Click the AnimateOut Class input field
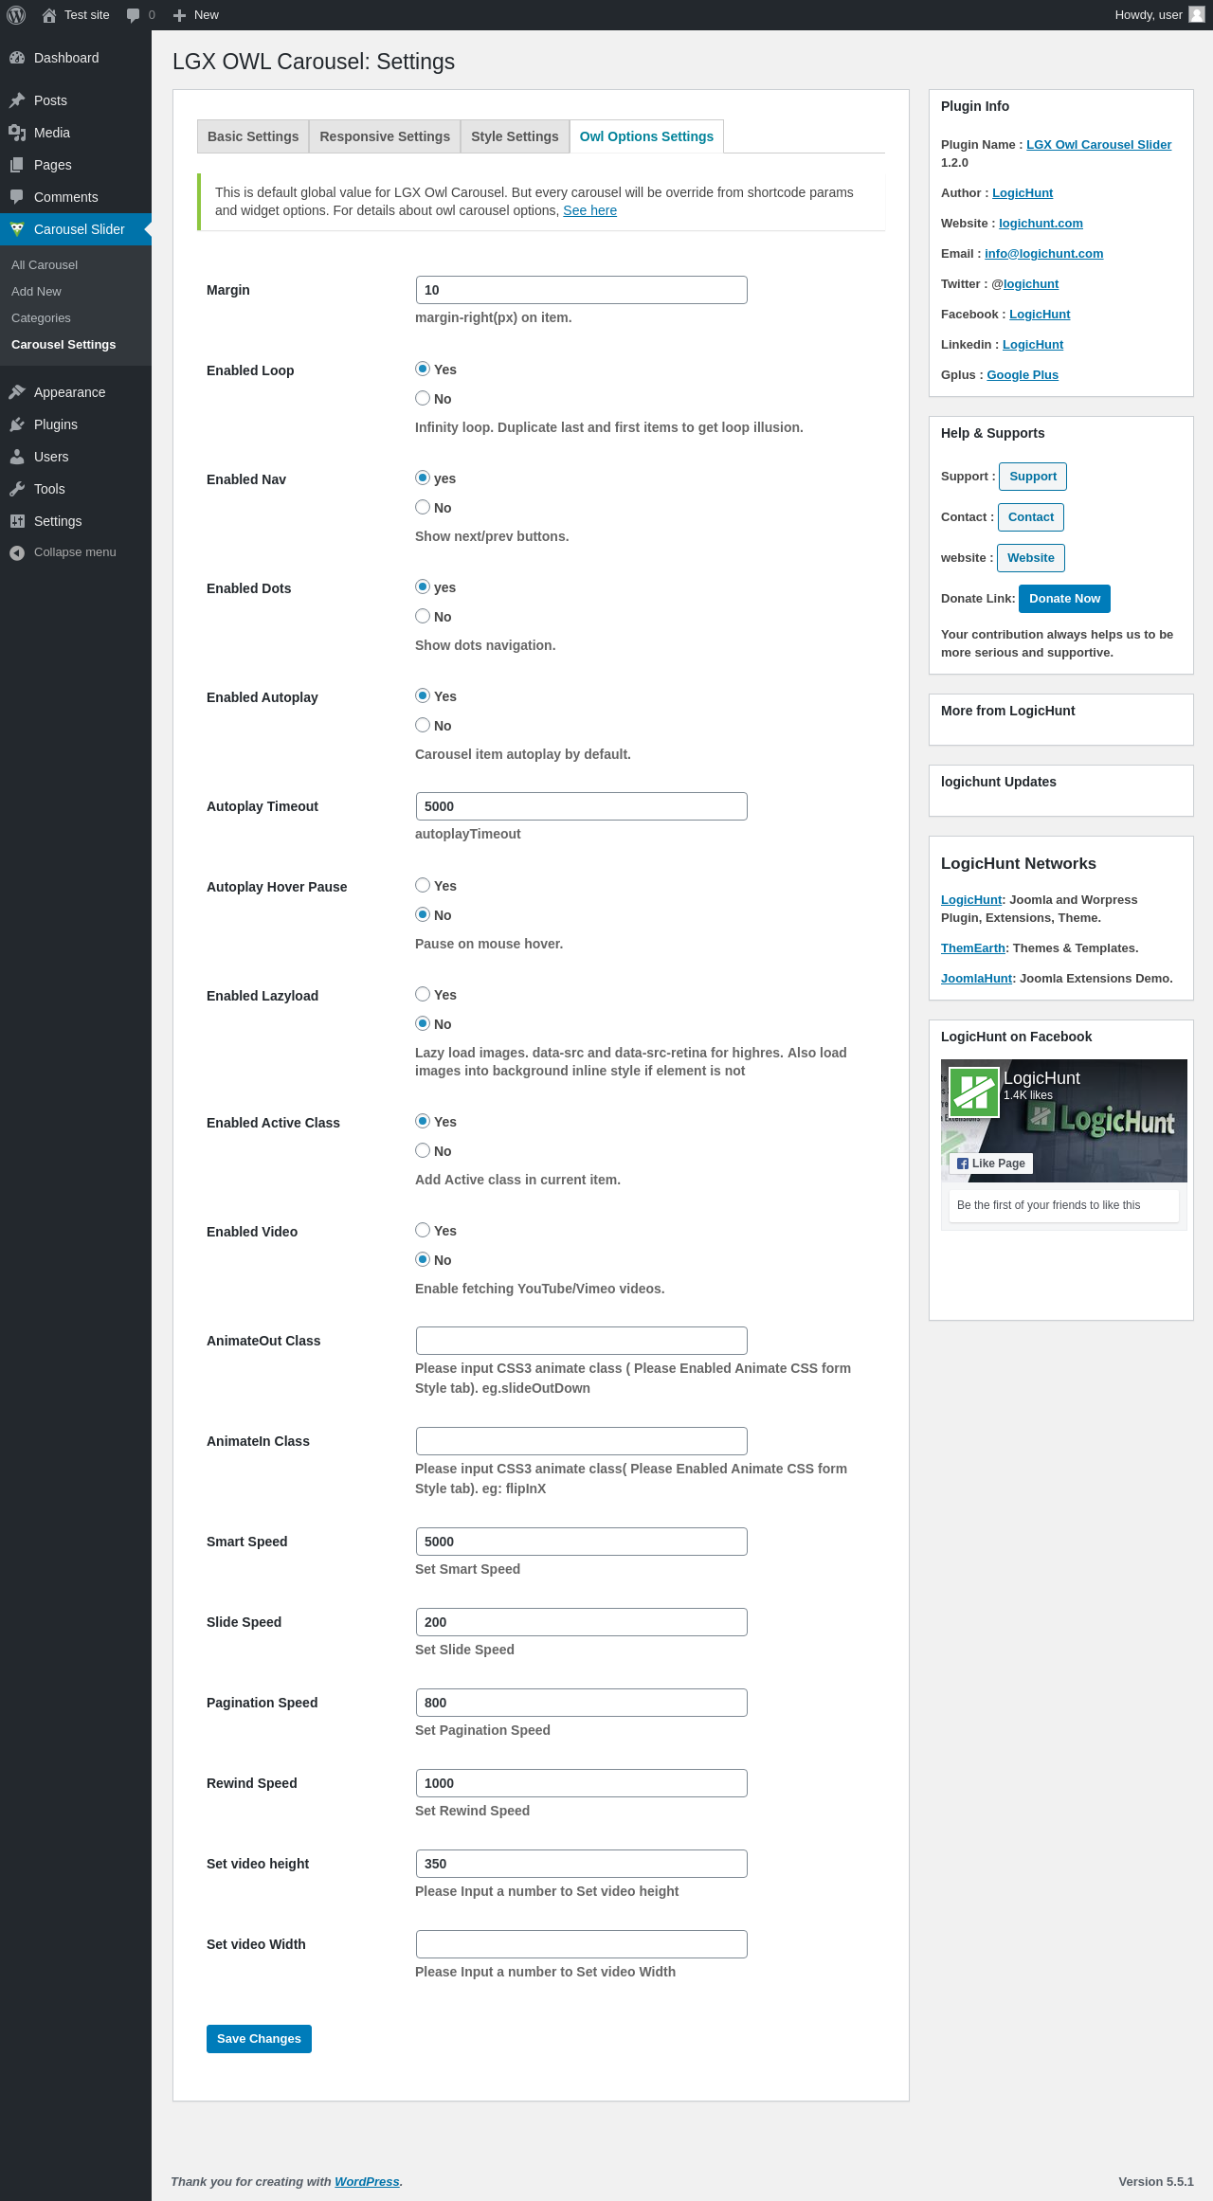Image resolution: width=1213 pixels, height=2201 pixels. (x=582, y=1341)
